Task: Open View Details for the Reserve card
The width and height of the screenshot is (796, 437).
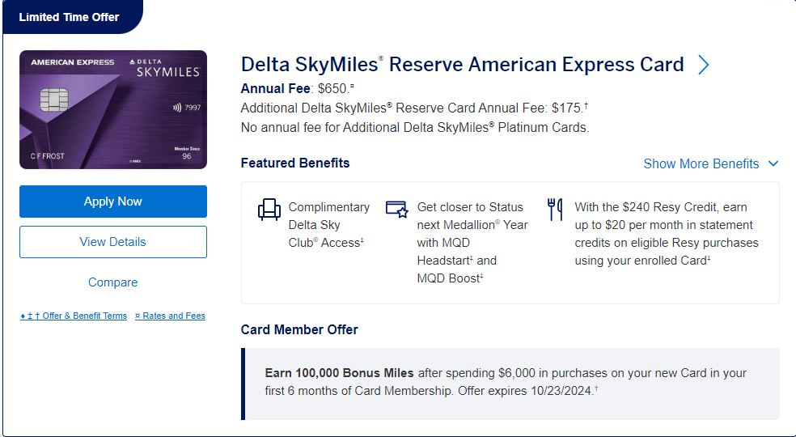Action: point(113,242)
